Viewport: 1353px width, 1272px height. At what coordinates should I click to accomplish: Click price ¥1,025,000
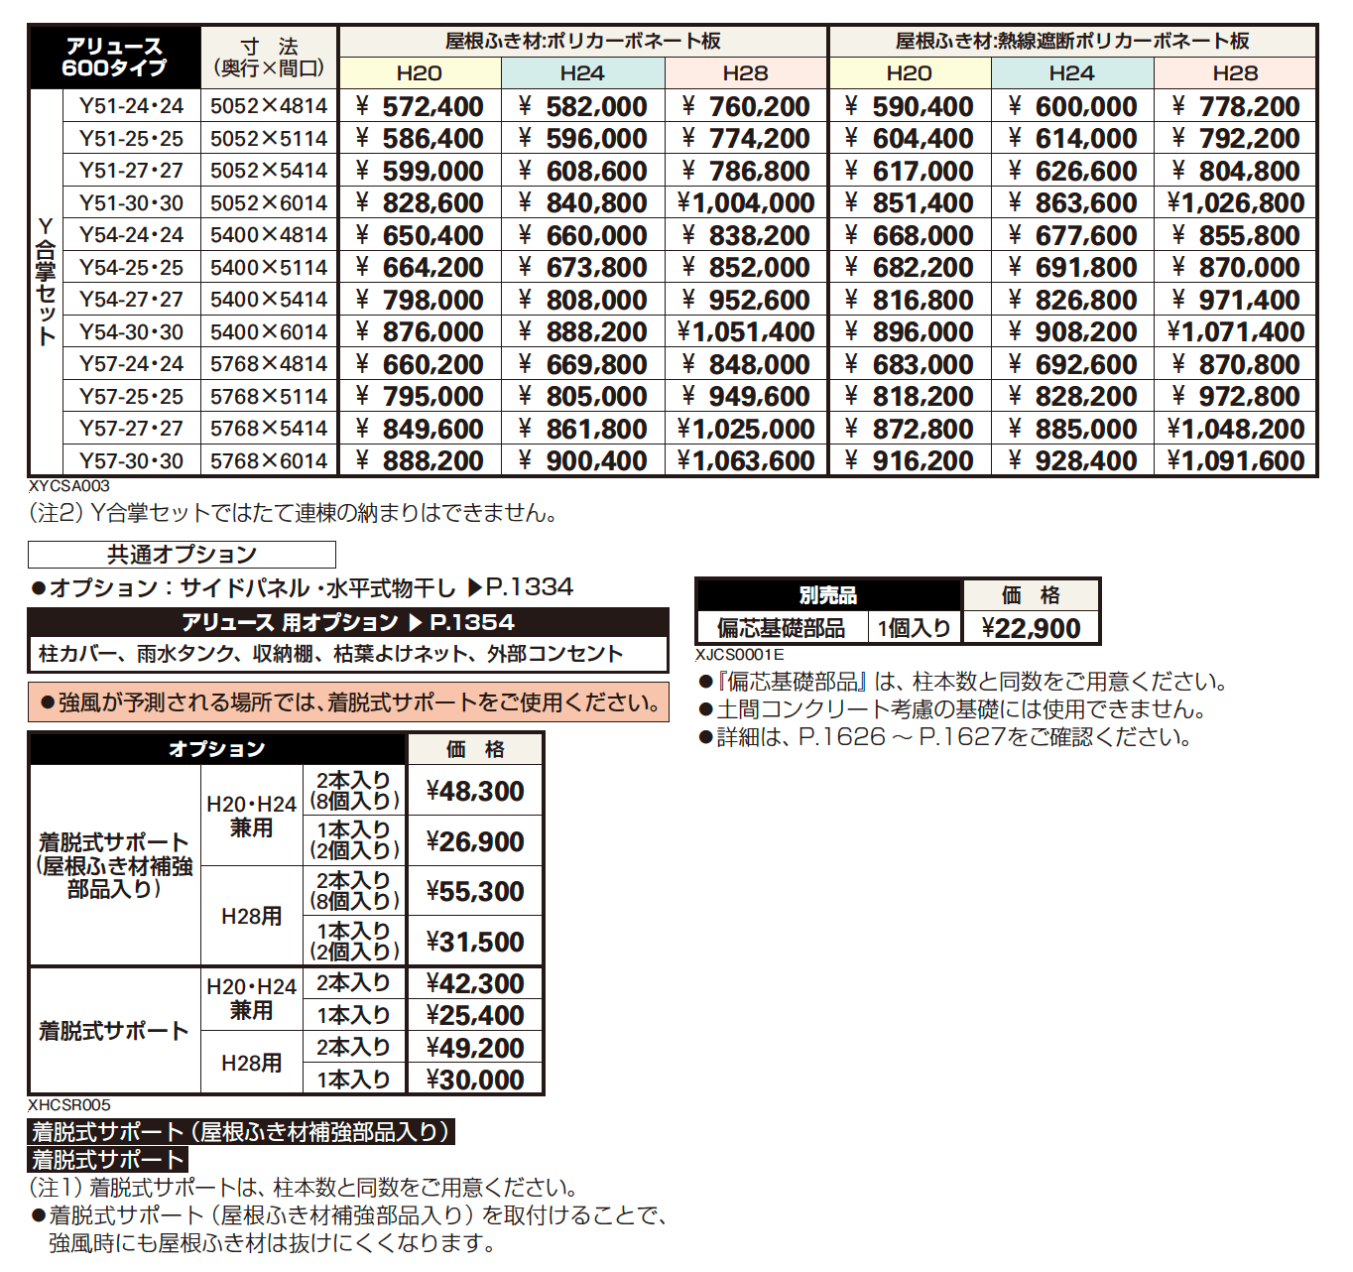[x=746, y=429]
